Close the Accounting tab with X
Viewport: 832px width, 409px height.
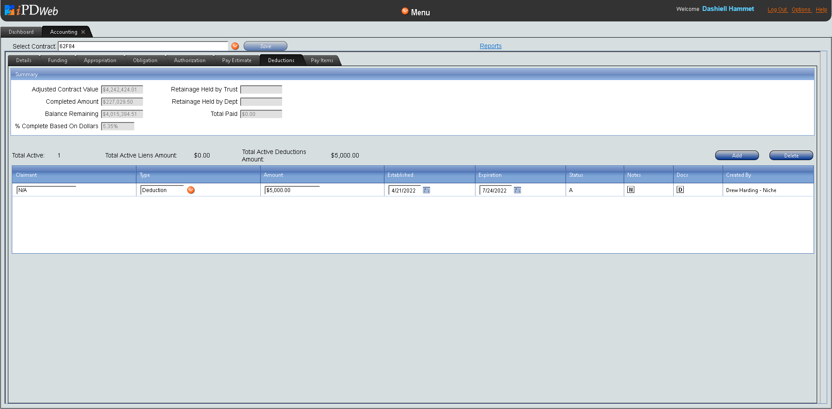point(83,32)
